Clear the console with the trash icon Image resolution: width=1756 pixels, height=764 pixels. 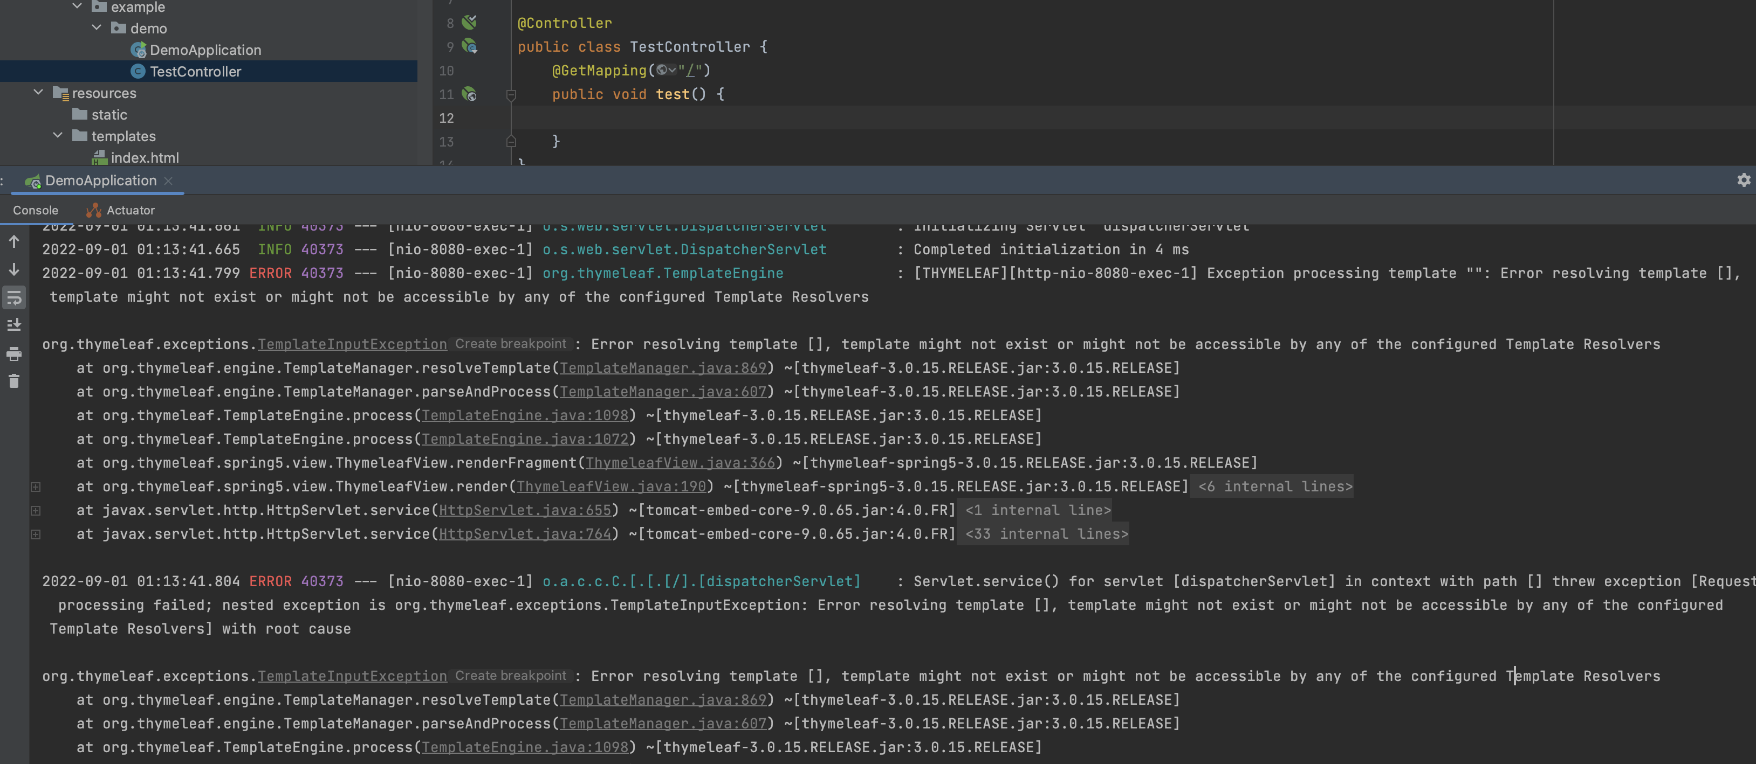[x=13, y=381]
